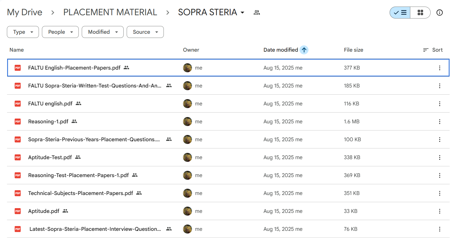Click the PDF icon of FALTU english.pdf
This screenshot has height=238, width=454.
18,104
